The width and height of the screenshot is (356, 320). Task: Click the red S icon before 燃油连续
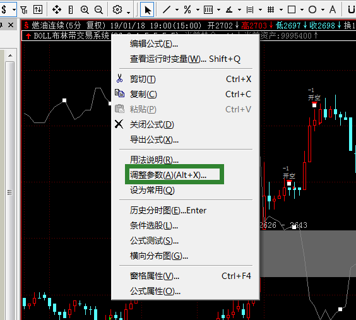27,25
